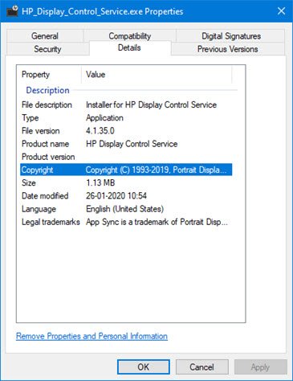Click the file icon in title bar
The image size is (293, 381).
12,11
